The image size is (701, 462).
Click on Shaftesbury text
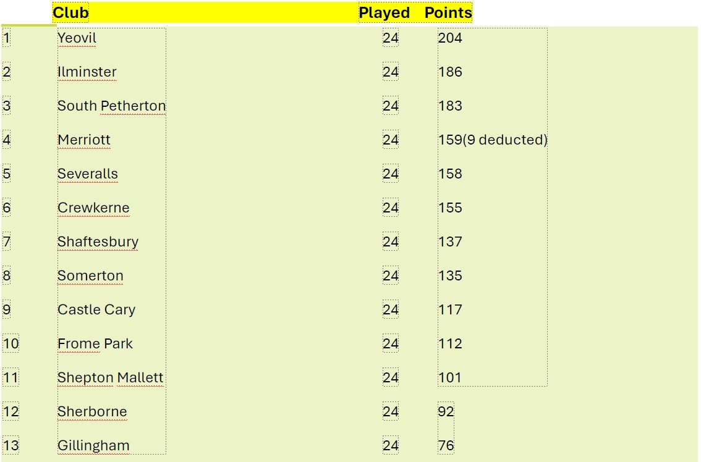pyautogui.click(x=98, y=242)
